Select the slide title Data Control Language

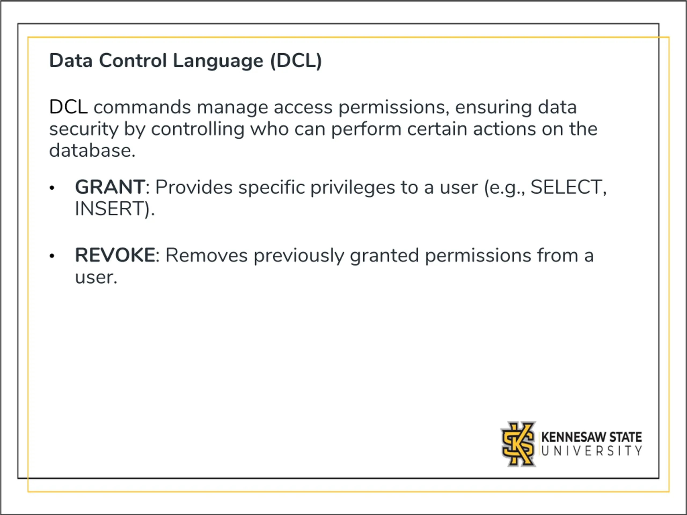tap(185, 61)
